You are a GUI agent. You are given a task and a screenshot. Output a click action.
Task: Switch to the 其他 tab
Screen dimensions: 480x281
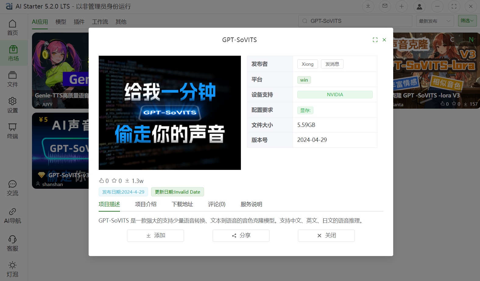click(121, 22)
